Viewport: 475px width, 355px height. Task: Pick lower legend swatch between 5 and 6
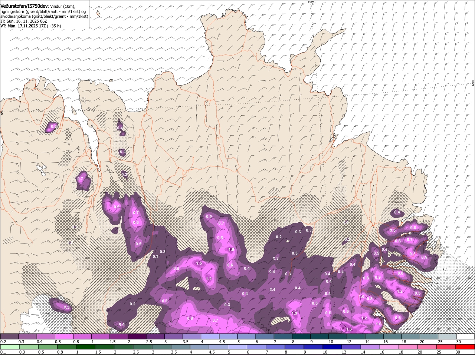pyautogui.click(x=237, y=347)
